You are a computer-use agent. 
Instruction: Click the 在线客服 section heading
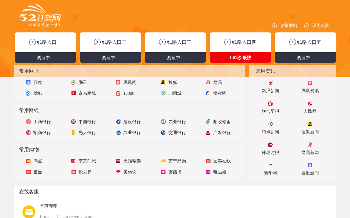click(29, 192)
